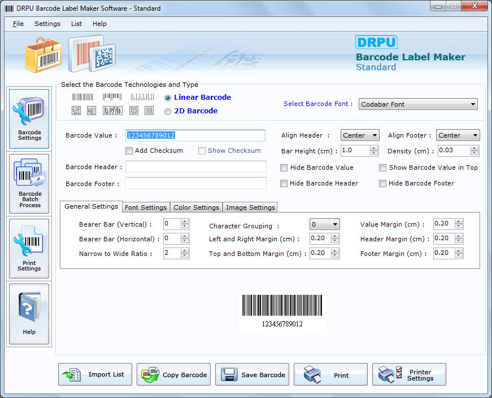Click the Density value field
The width and height of the screenshot is (492, 398).
(x=454, y=151)
